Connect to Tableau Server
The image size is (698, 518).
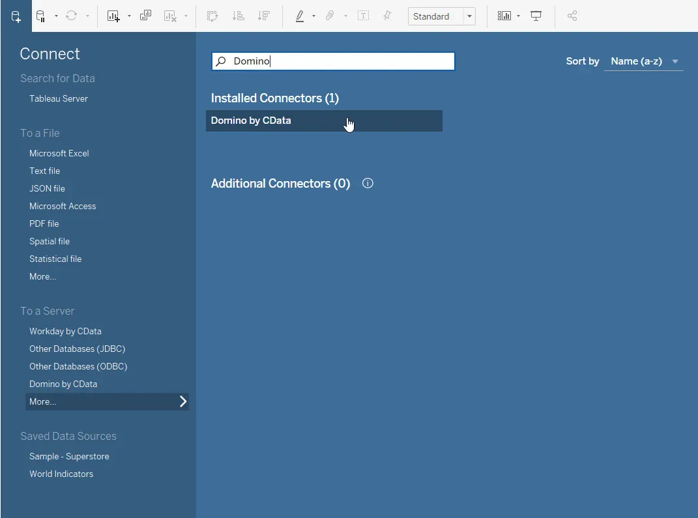[x=59, y=98]
